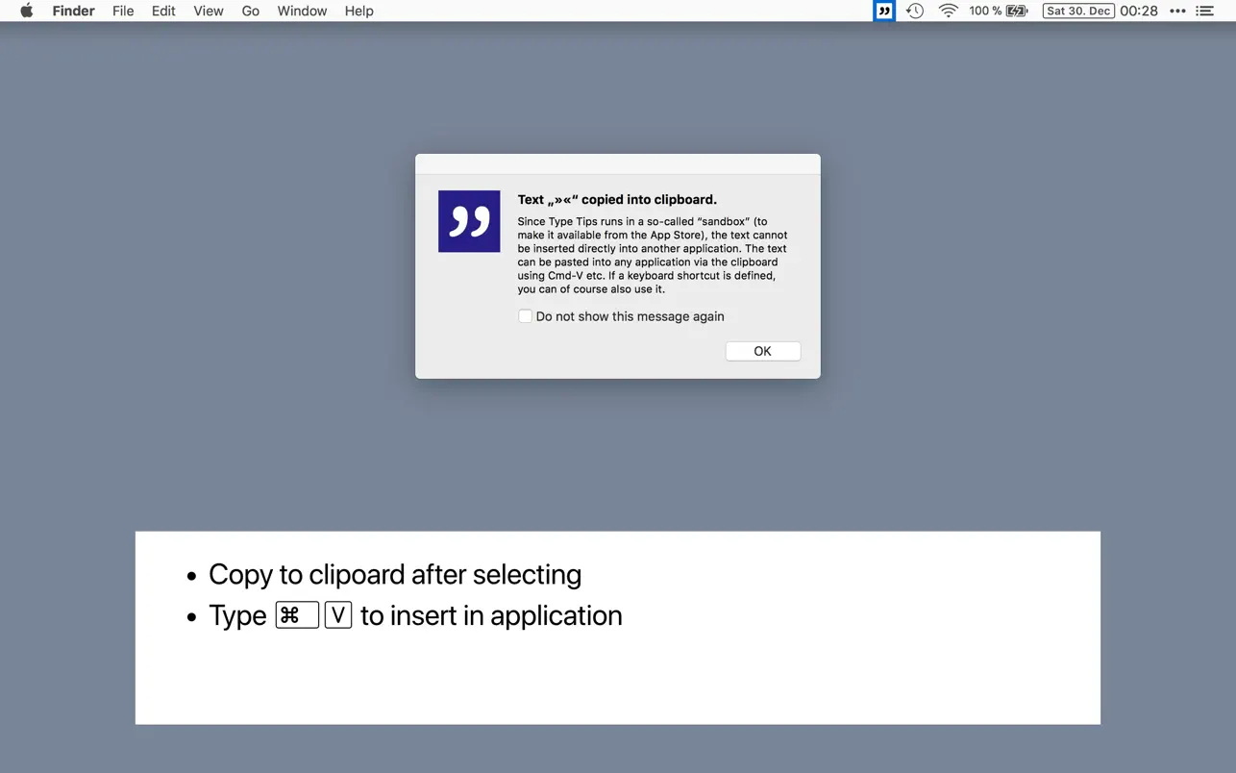Open the Help menu
The image size is (1236, 773).
[358, 11]
